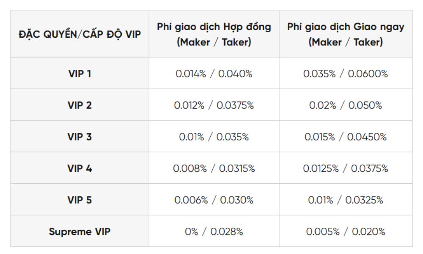The image size is (423, 254).
Task: Select the 0.0125% / 0.0375% fee cell
Action: pyautogui.click(x=345, y=168)
